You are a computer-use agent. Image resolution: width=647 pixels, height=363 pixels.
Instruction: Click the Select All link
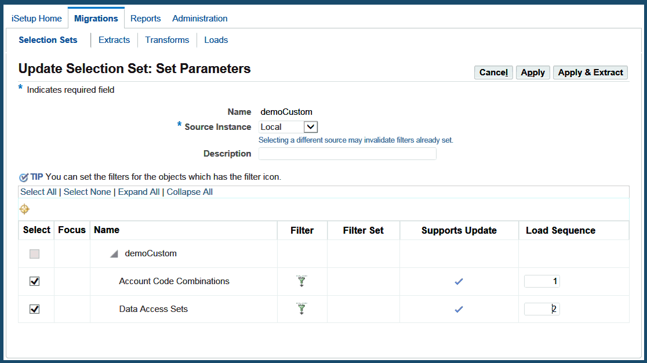pos(38,192)
